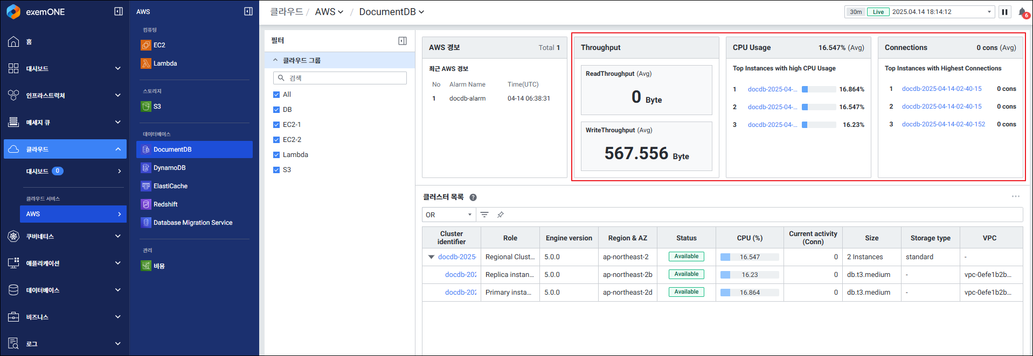Image resolution: width=1033 pixels, height=356 pixels.
Task: Click the filter icon in cluster list
Action: point(484,215)
